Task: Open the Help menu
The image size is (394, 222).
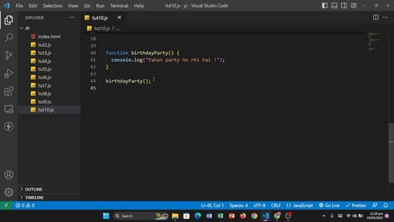Action: [x=139, y=6]
